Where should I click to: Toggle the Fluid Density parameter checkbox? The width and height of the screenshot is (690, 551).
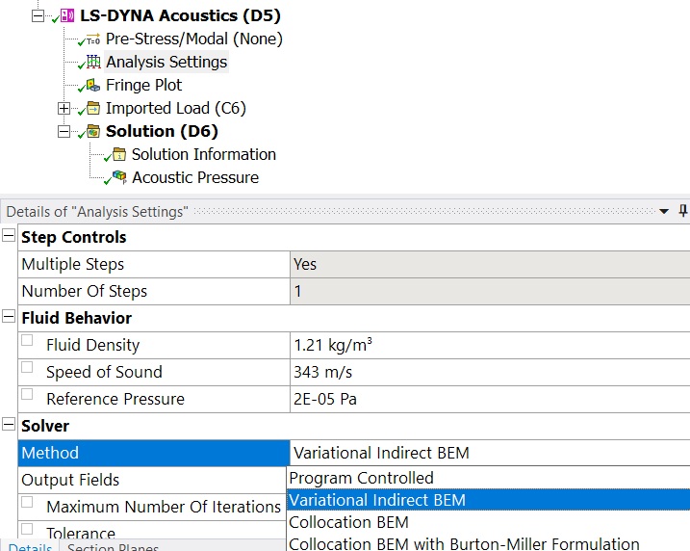point(27,340)
